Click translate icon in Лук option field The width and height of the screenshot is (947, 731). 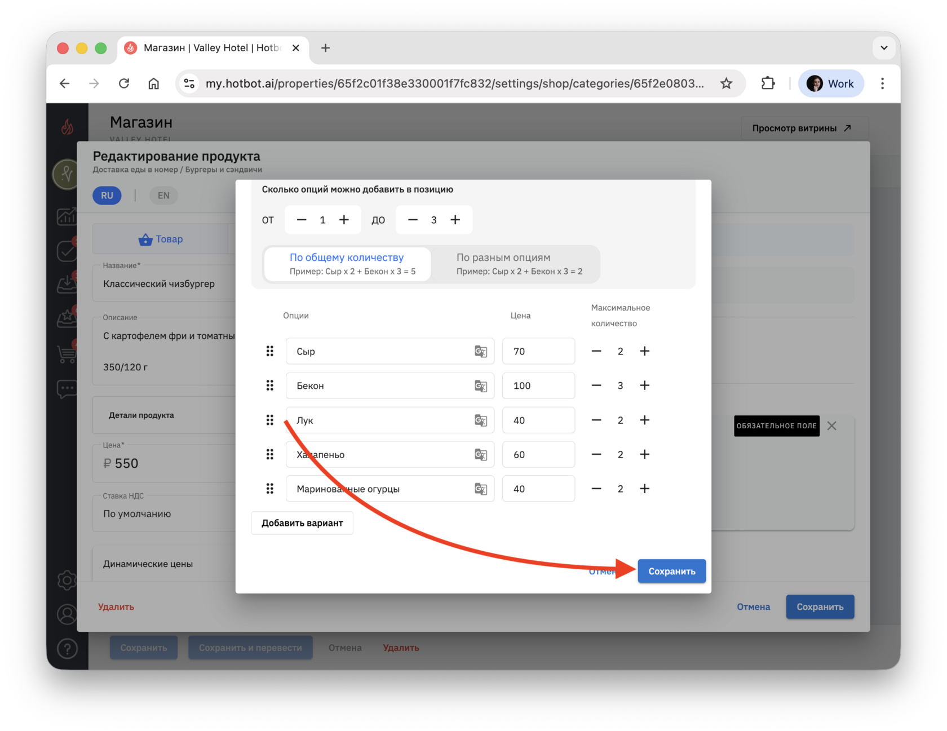[480, 420]
